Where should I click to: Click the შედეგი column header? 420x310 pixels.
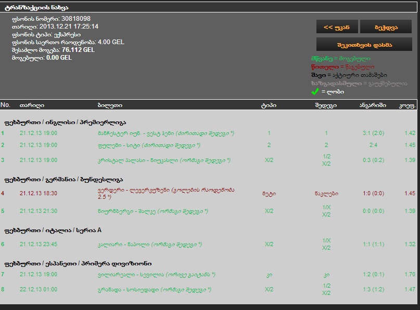pos(326,105)
